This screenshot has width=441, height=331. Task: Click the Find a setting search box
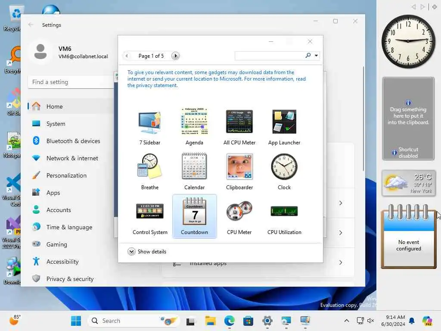click(71, 82)
